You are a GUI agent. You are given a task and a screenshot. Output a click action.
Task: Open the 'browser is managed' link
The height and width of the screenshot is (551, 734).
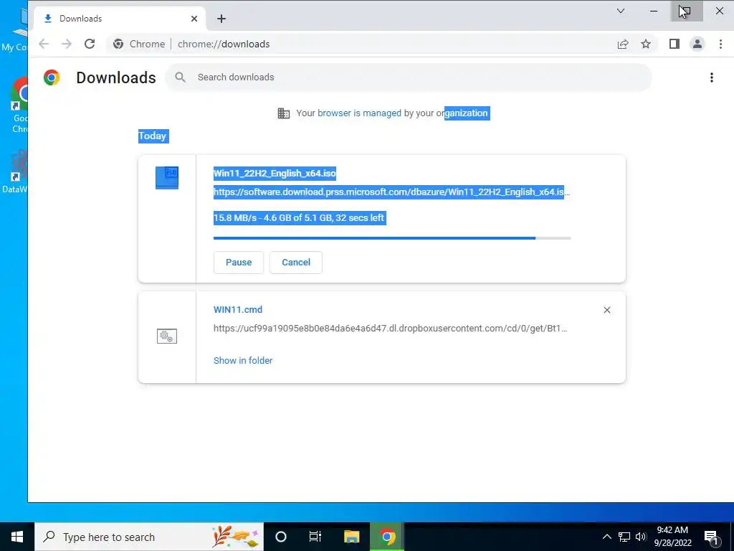click(360, 113)
